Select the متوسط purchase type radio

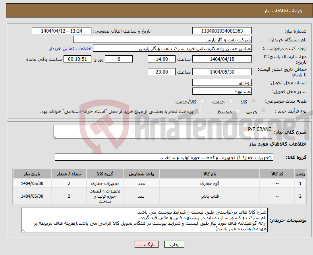pyautogui.click(x=238, y=111)
